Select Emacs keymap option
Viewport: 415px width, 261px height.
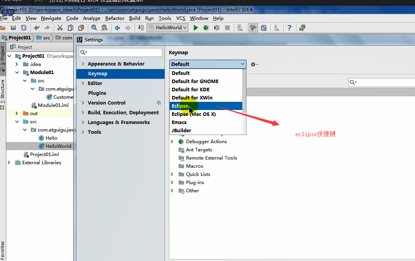click(x=206, y=122)
